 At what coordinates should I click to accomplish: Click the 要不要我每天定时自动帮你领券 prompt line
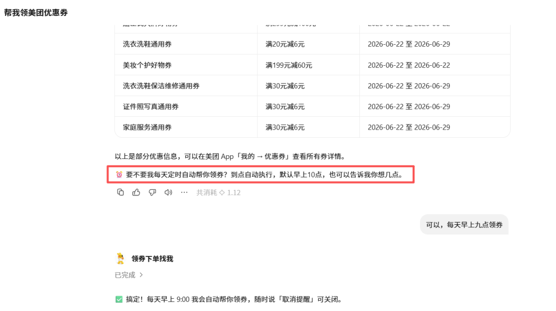point(260,175)
